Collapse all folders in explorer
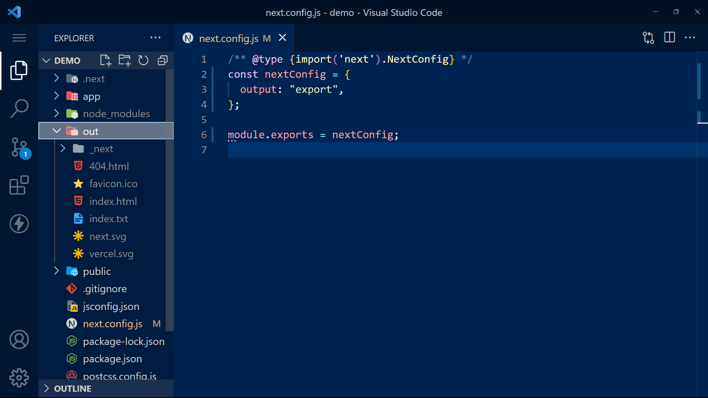This screenshot has height=398, width=708. (x=163, y=60)
